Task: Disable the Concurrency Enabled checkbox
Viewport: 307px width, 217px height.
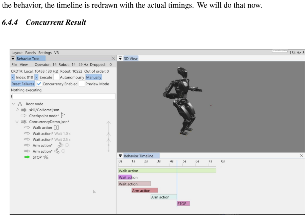Action: [x=39, y=84]
